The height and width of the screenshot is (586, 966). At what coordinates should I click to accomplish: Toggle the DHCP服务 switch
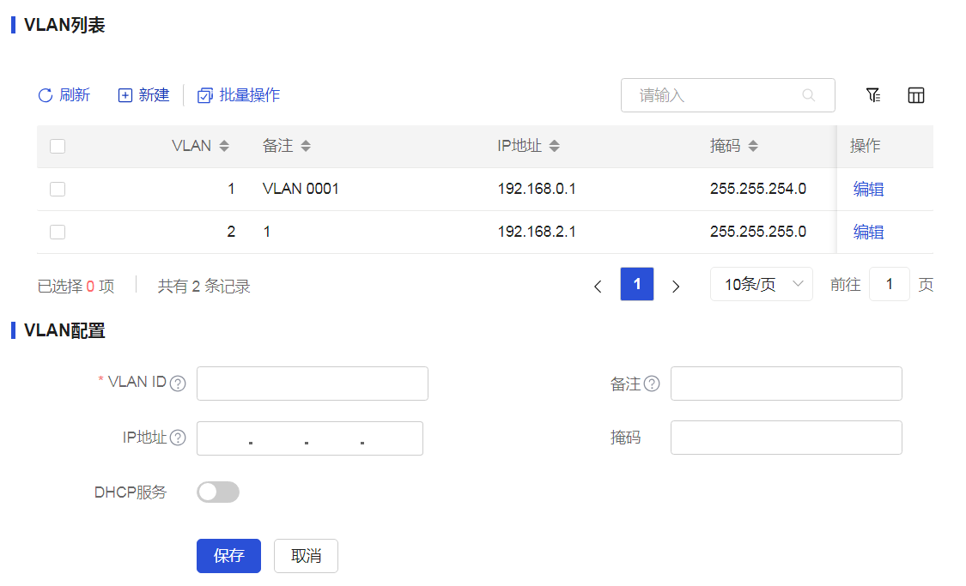point(218,492)
